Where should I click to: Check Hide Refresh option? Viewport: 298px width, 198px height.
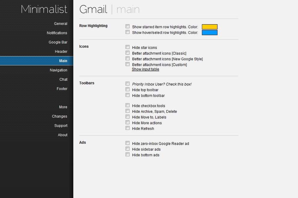click(x=128, y=128)
